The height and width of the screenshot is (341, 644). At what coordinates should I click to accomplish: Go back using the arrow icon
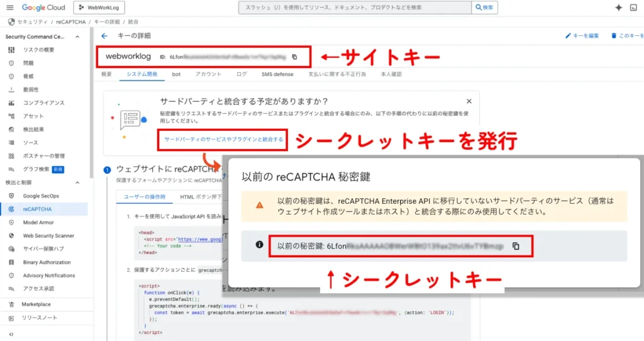click(104, 36)
